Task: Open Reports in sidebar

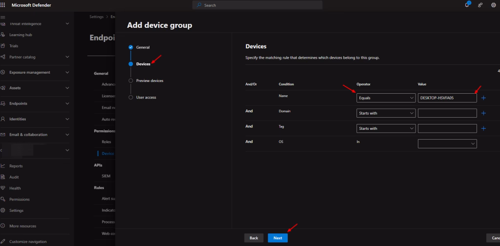Action: (16, 166)
